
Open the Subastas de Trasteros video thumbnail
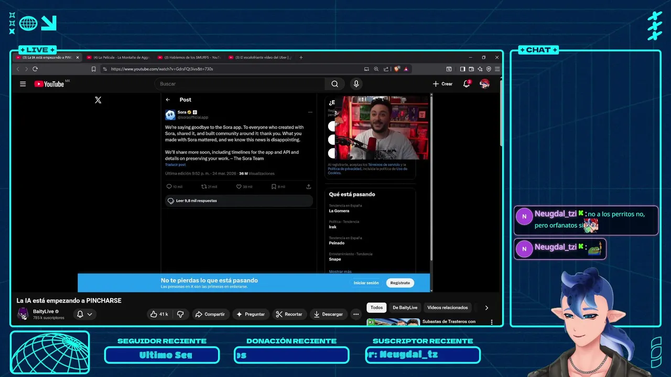[x=393, y=322]
